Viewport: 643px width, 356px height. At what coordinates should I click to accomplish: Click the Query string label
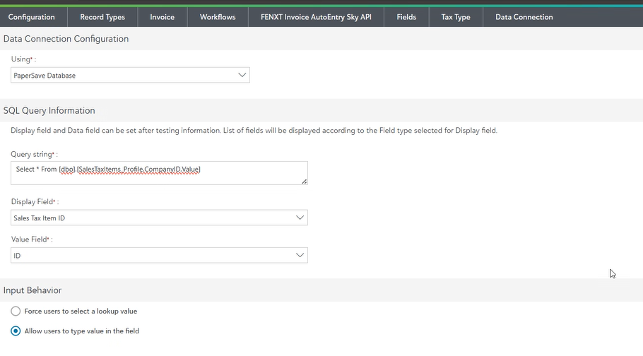tap(34, 154)
